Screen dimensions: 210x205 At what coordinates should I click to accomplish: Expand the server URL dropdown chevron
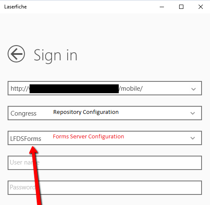pyautogui.click(x=194, y=89)
